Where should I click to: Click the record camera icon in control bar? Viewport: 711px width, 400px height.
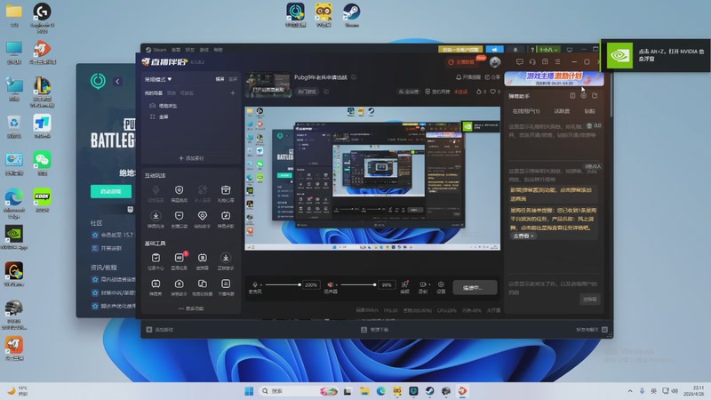(x=422, y=284)
